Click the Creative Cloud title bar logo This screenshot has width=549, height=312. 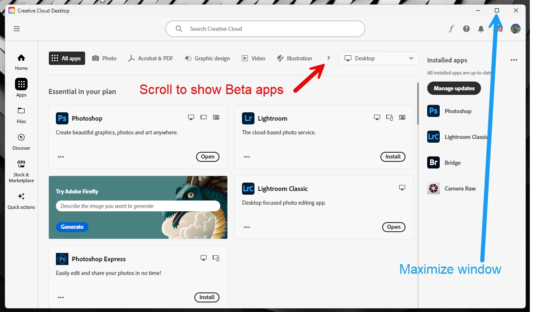click(12, 10)
